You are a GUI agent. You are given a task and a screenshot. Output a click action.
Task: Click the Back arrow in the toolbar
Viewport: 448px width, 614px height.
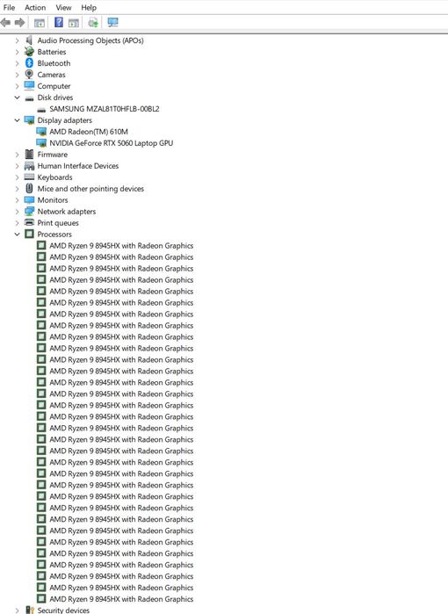click(x=5, y=23)
